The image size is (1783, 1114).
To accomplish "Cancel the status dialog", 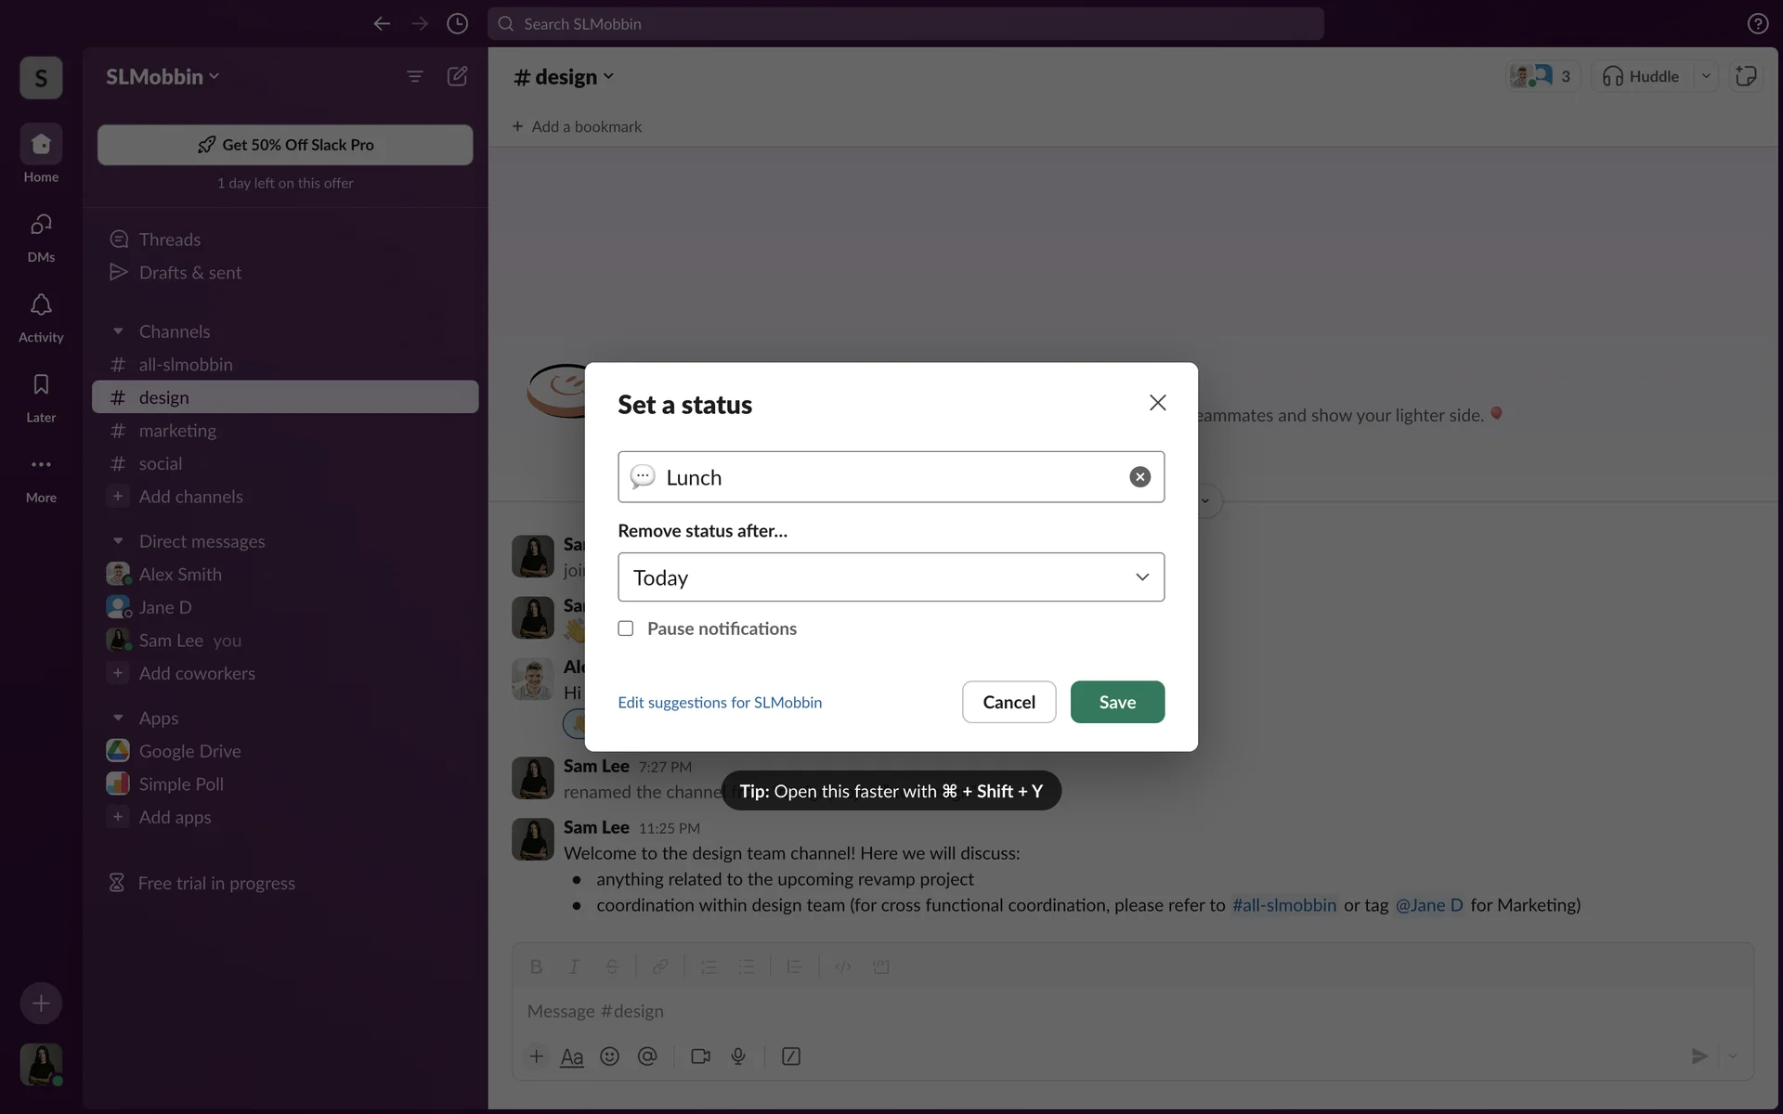I will tap(1009, 702).
